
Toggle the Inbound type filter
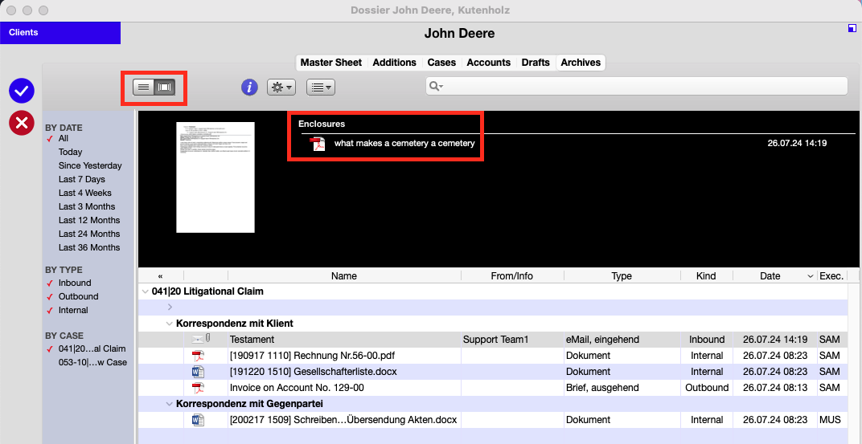75,283
